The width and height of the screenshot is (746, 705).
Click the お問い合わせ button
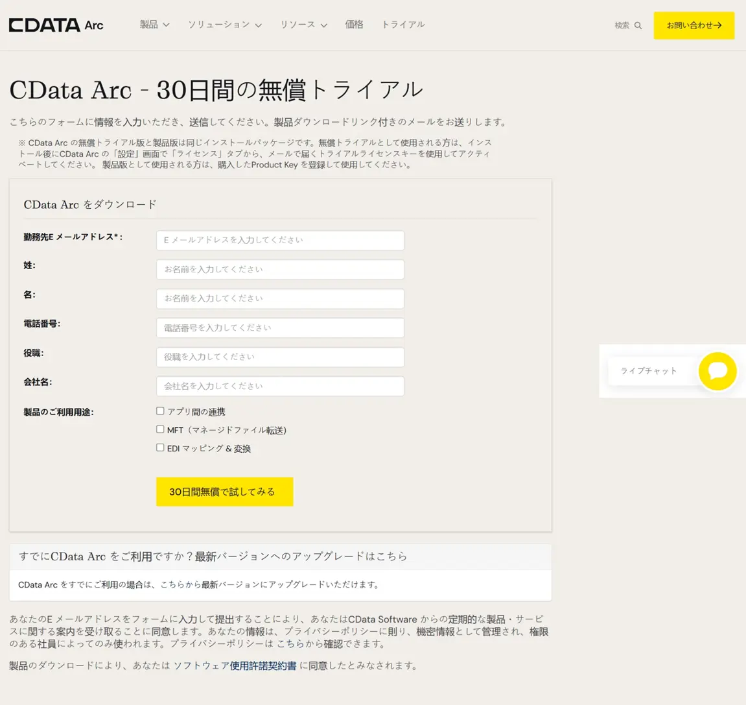click(x=694, y=25)
